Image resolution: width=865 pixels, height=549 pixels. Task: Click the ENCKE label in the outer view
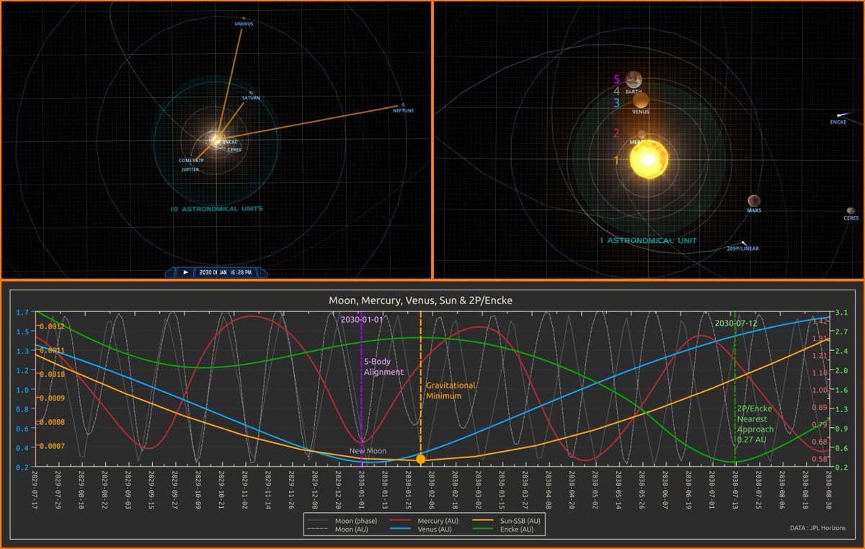[231, 142]
